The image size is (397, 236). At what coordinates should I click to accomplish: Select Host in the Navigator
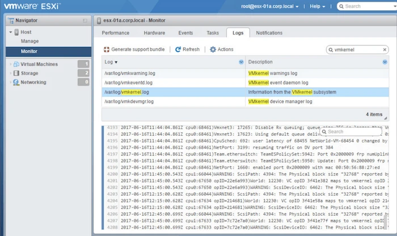[26, 32]
